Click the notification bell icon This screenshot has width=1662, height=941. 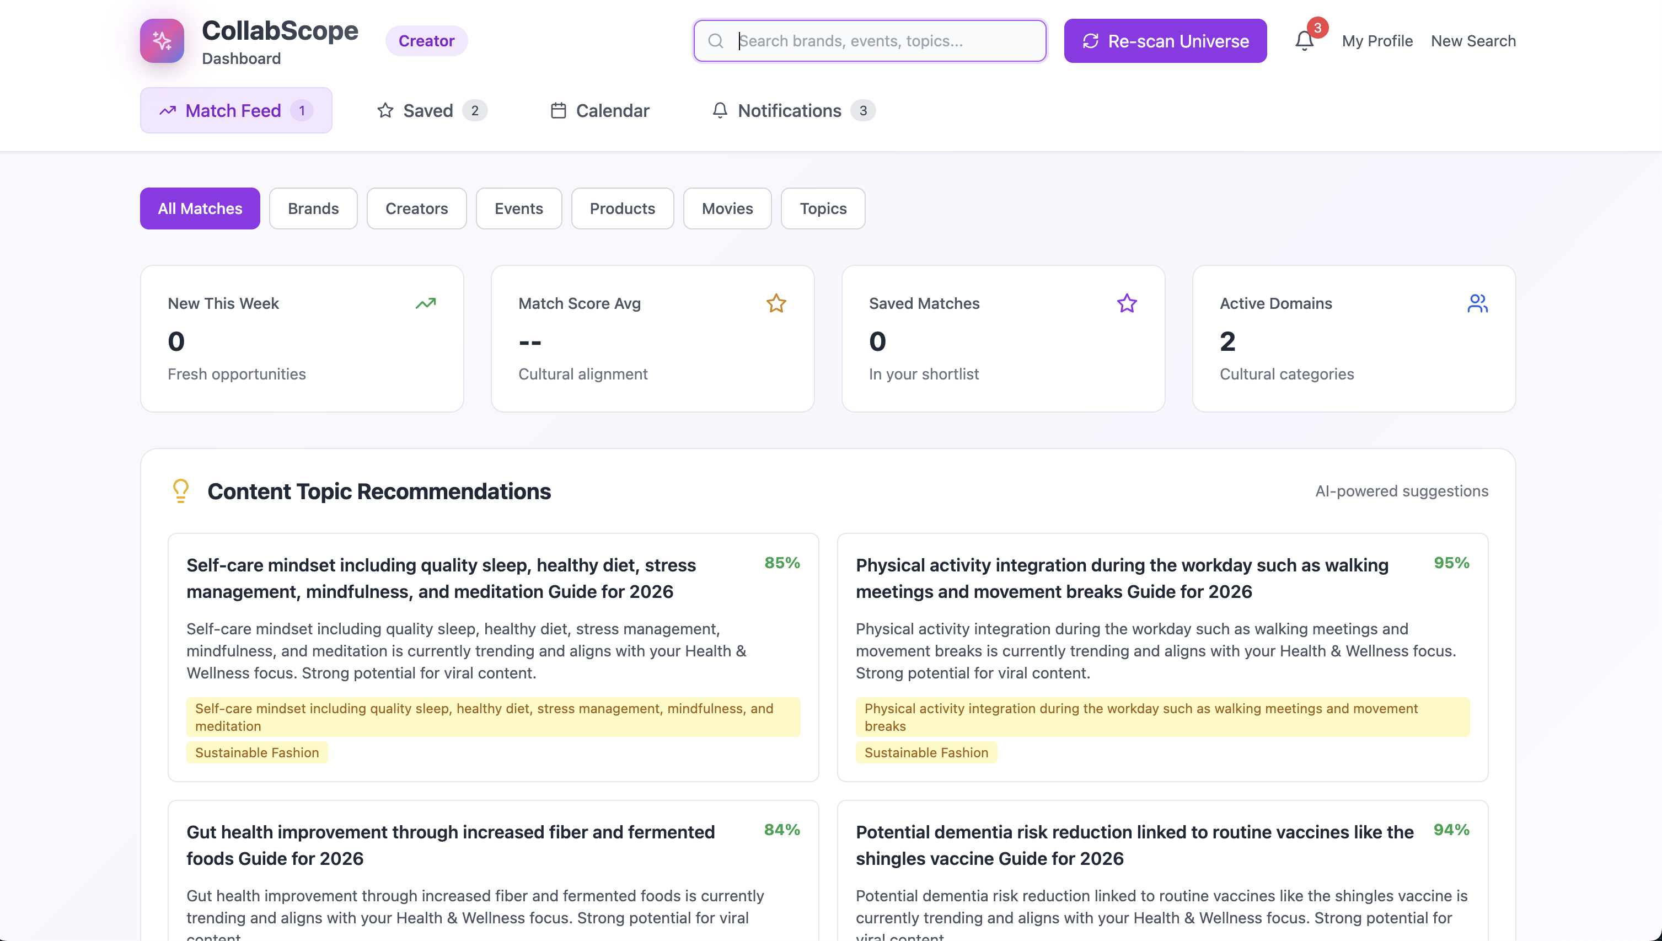[x=1304, y=41]
